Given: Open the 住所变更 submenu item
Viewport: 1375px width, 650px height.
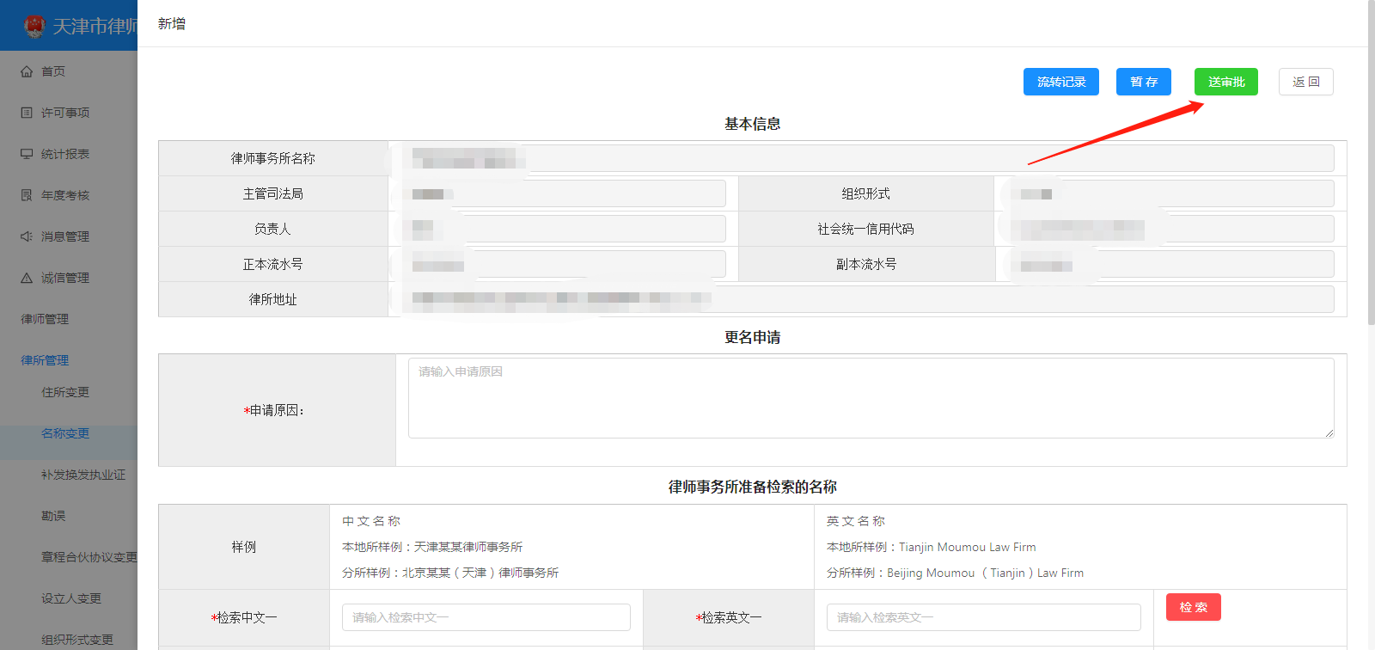Looking at the screenshot, I should click(x=65, y=392).
